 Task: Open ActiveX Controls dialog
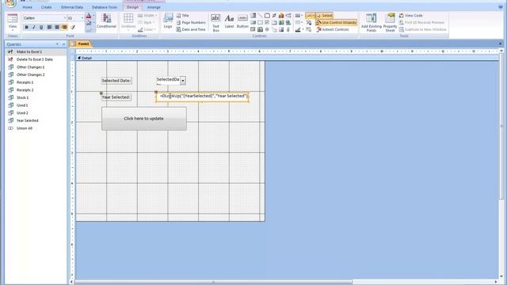coord(333,29)
